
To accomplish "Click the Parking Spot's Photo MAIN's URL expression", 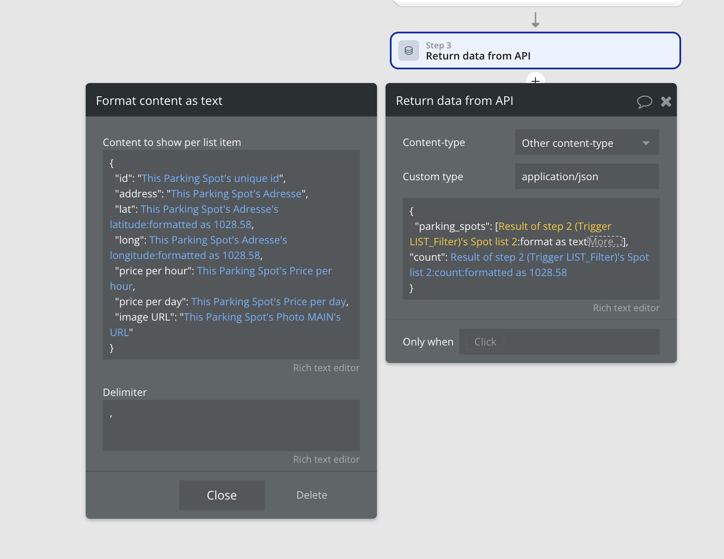I will 262,317.
